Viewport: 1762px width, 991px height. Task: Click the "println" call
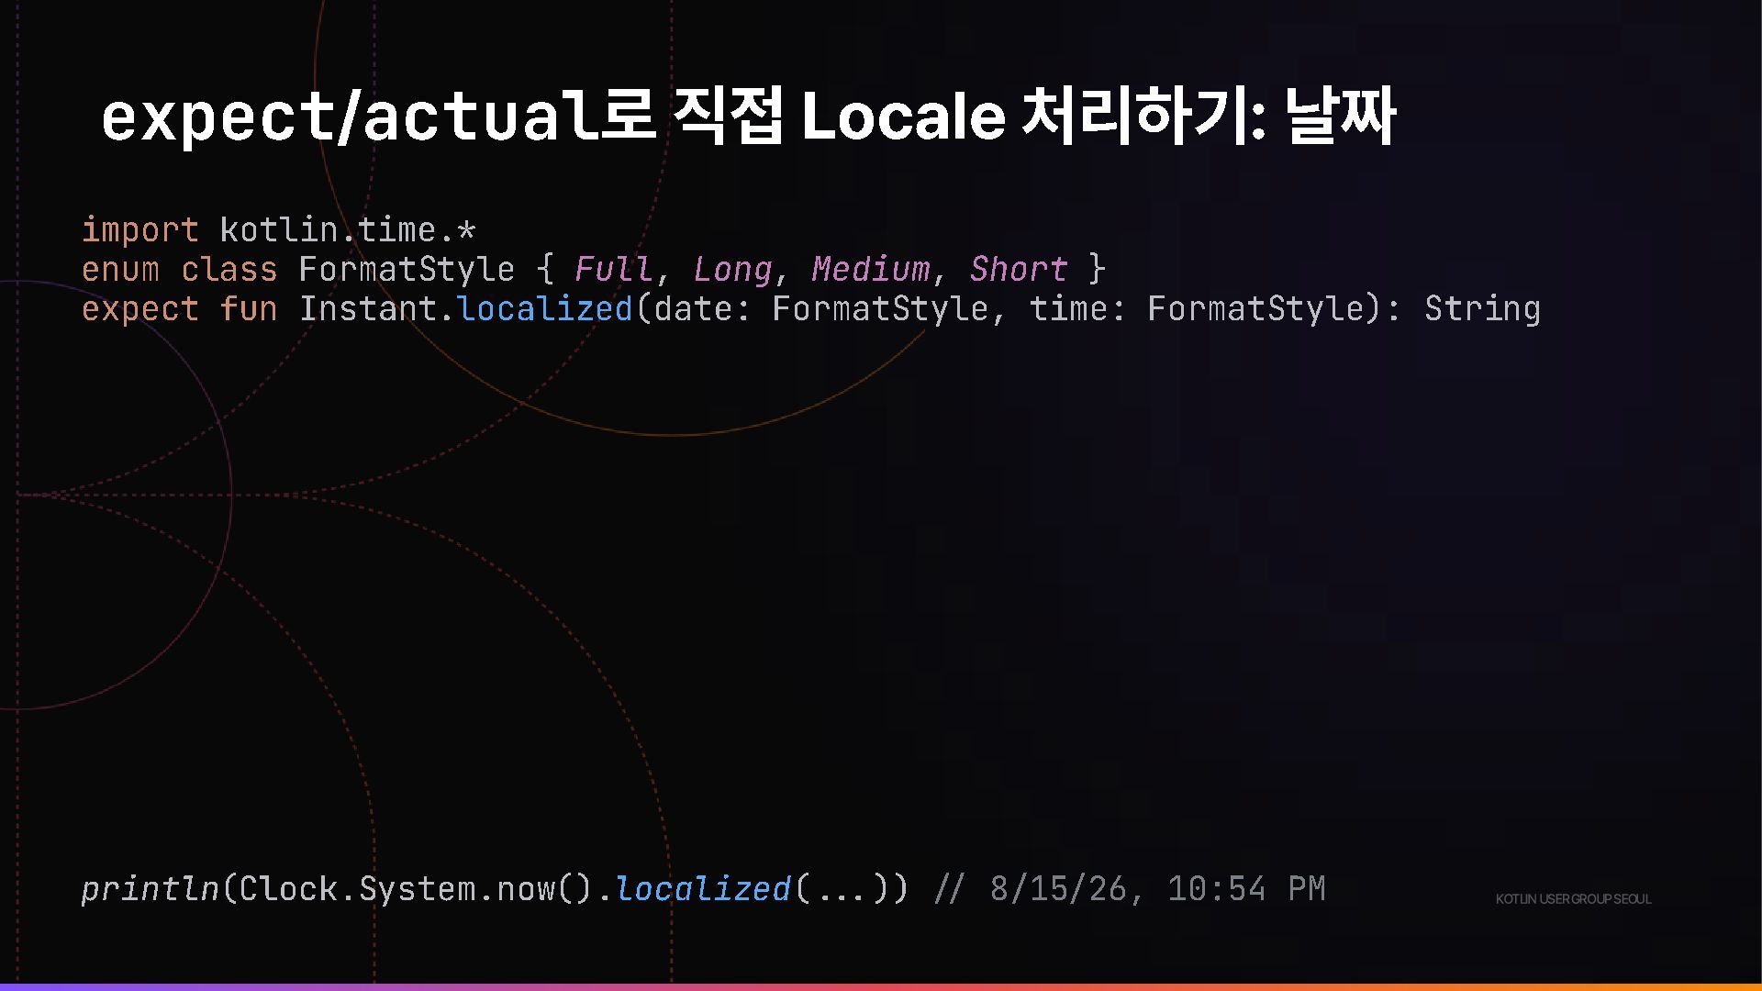click(151, 889)
